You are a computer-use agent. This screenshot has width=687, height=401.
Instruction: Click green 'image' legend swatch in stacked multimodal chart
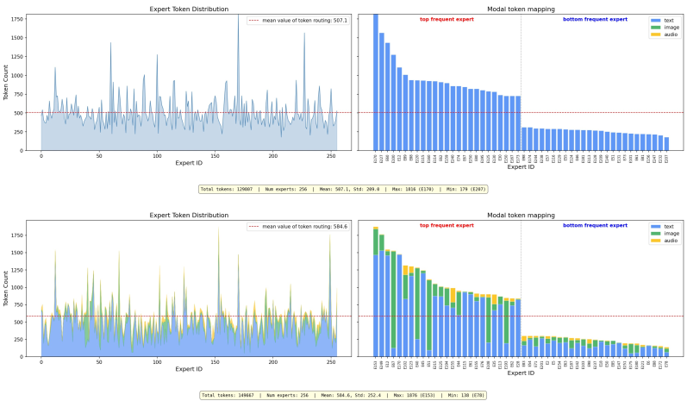pos(655,233)
